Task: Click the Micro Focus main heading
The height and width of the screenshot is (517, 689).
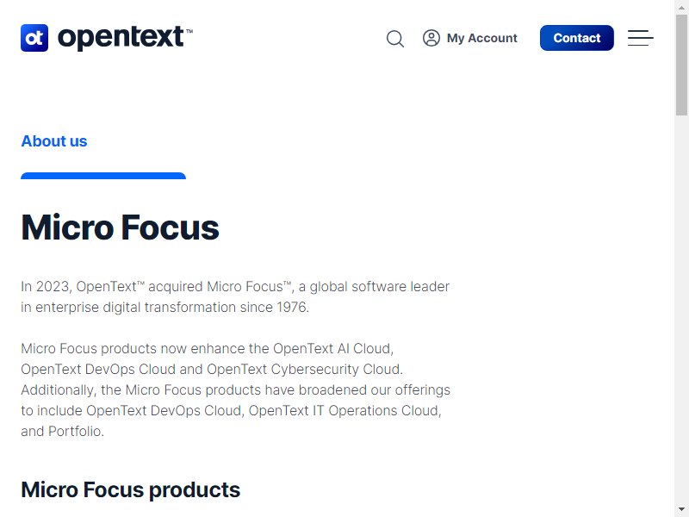Action: click(x=120, y=227)
